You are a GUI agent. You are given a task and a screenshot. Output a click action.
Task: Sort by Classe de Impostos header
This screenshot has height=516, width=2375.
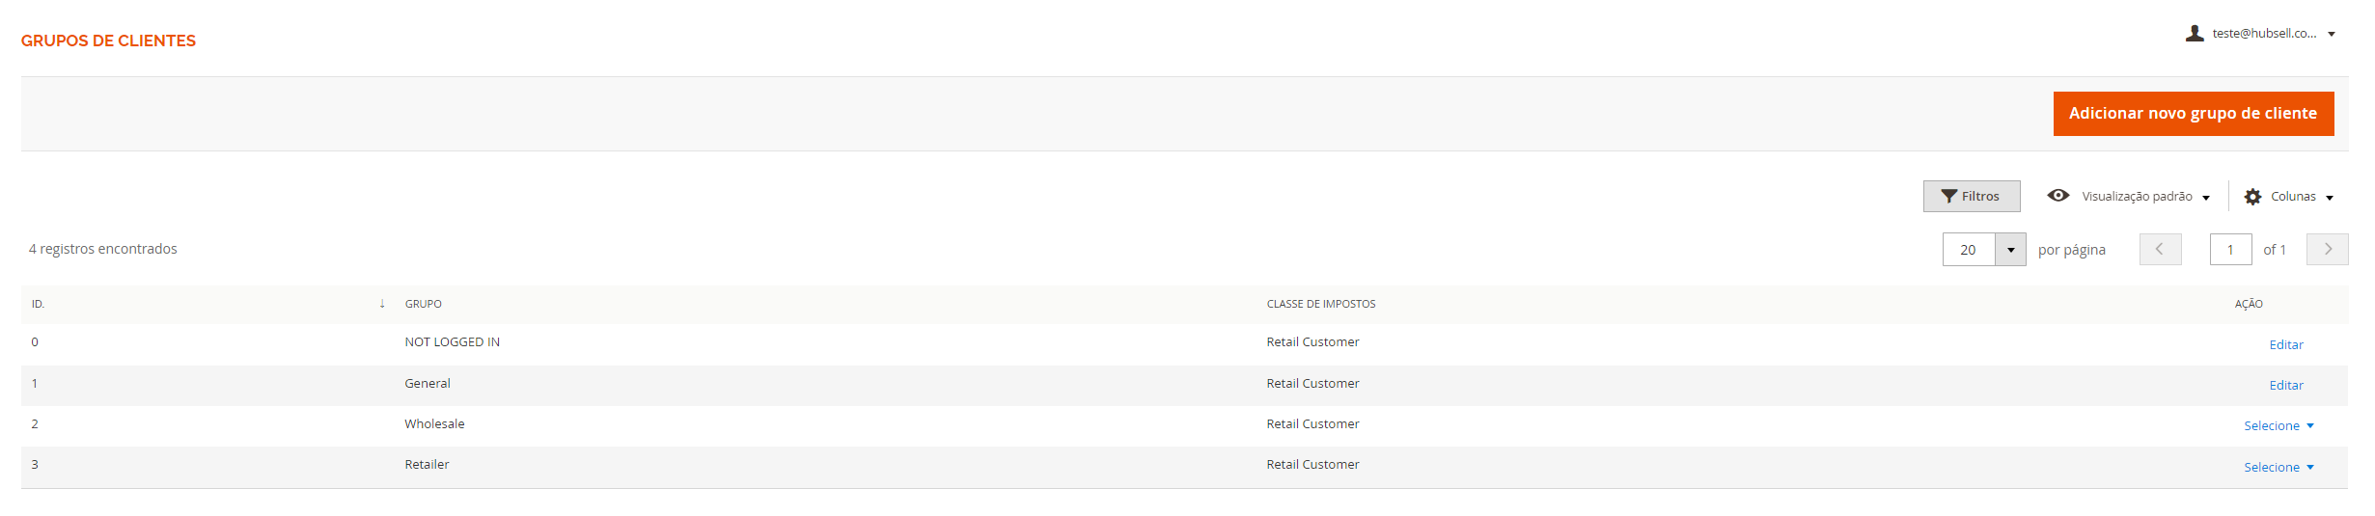point(1320,304)
